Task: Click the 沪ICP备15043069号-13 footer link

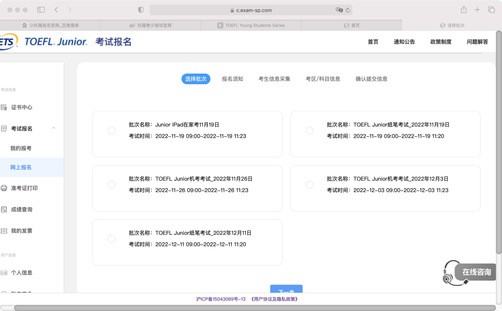Action: point(221,299)
